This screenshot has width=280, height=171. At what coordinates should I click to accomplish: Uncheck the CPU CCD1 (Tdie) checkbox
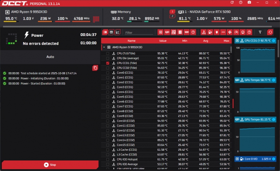108,63
